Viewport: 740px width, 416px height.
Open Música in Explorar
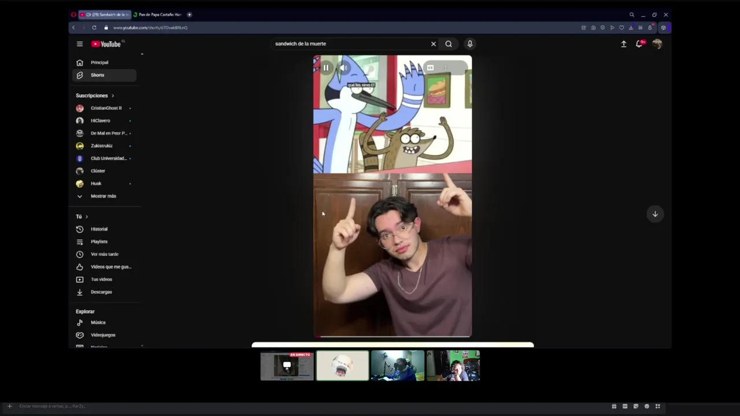point(104,322)
